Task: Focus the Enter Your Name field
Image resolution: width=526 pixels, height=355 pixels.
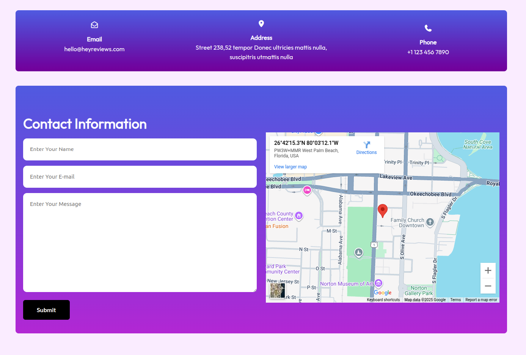Action: pos(140,149)
